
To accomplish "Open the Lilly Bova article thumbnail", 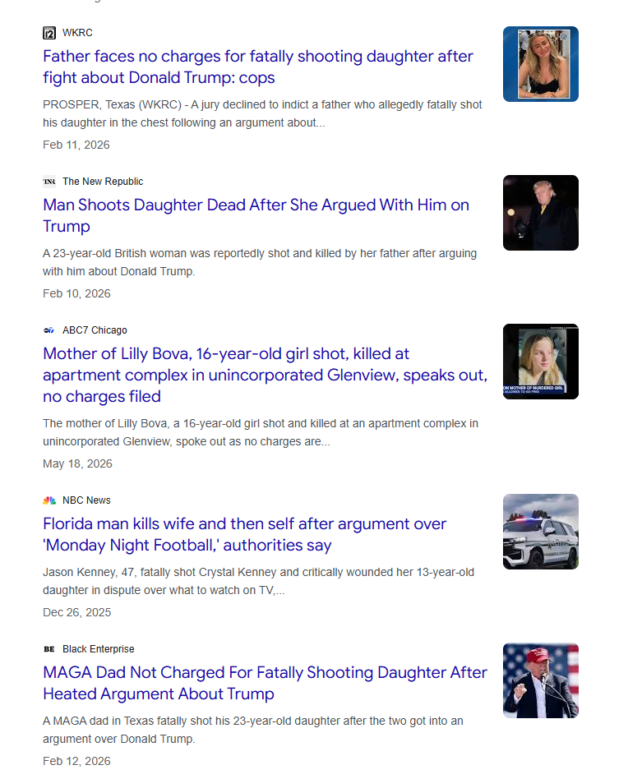I will coord(541,362).
